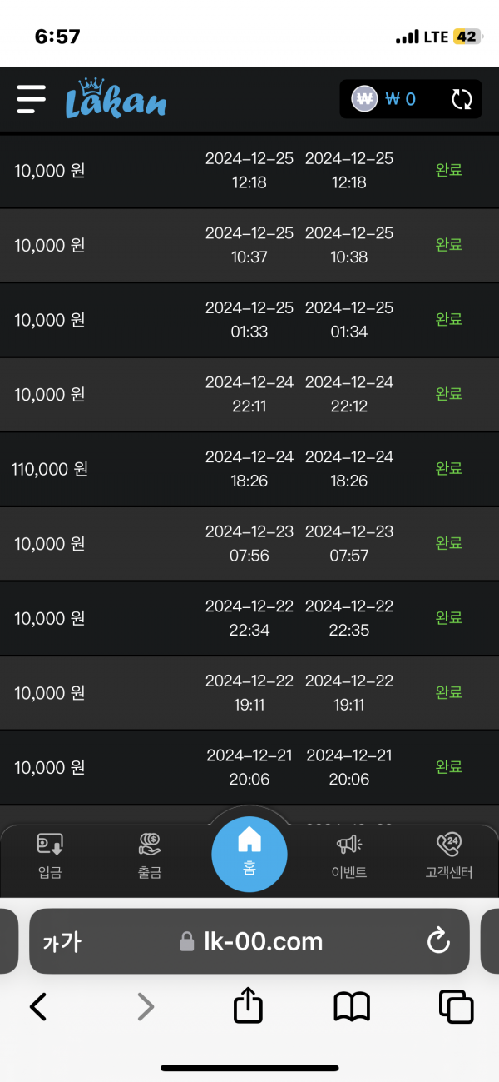This screenshot has height=1082, width=499.
Task: Open the 고객센터 customer support icon
Action: [x=448, y=856]
